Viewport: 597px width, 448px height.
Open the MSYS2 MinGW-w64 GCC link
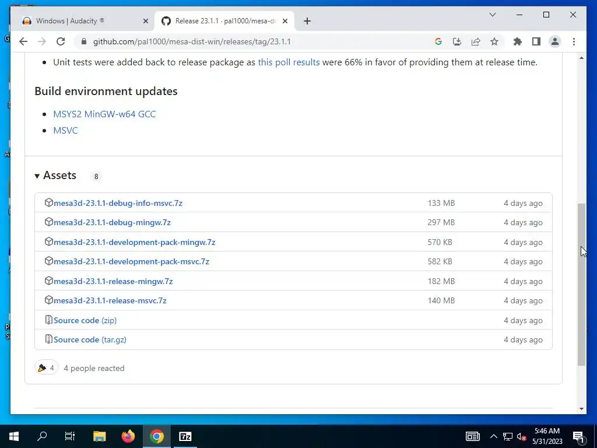(x=104, y=114)
